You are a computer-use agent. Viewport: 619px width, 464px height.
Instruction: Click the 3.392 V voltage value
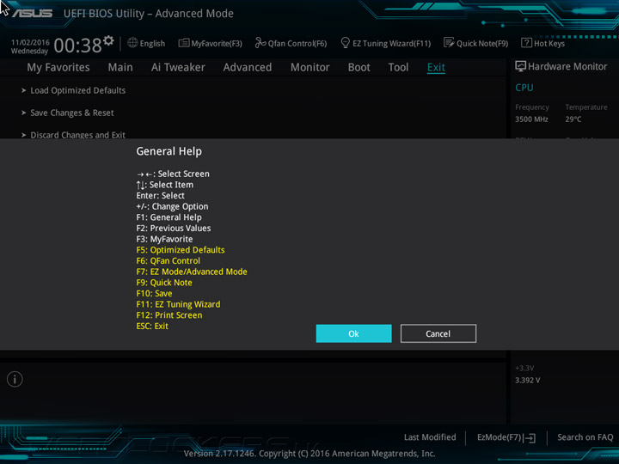pyautogui.click(x=528, y=381)
